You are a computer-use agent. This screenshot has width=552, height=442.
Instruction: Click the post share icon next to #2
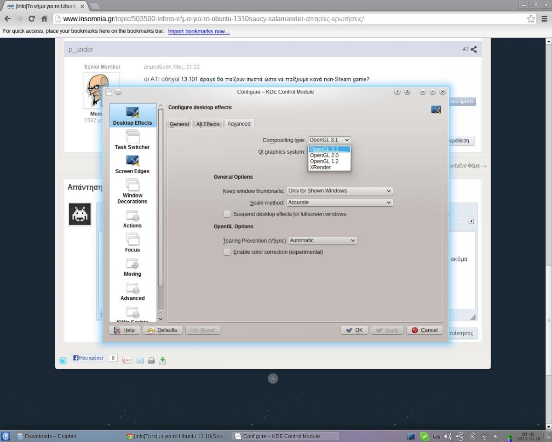(x=473, y=49)
